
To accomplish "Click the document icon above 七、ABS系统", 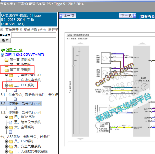I will tap(11, 132).
